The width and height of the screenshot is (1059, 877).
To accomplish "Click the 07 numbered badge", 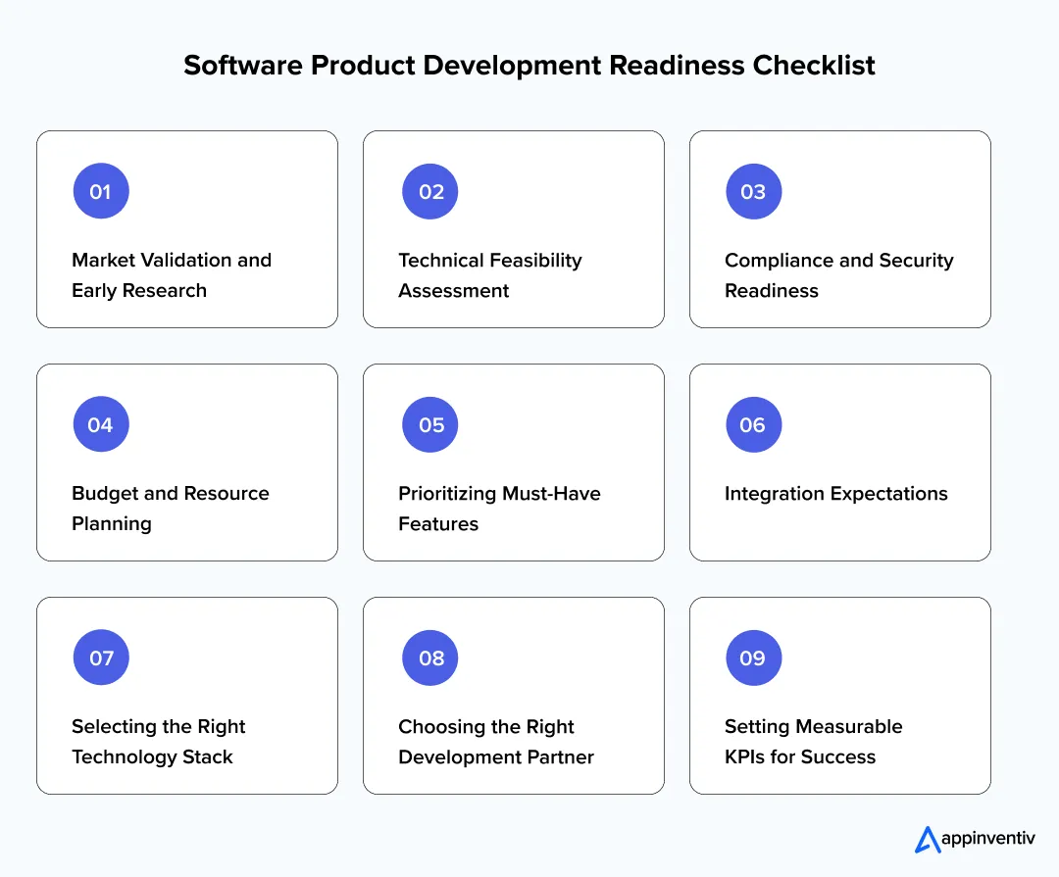I will pos(101,658).
